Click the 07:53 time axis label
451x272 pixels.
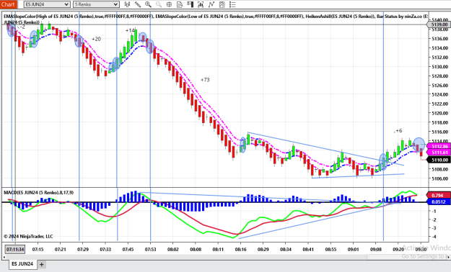(150, 249)
